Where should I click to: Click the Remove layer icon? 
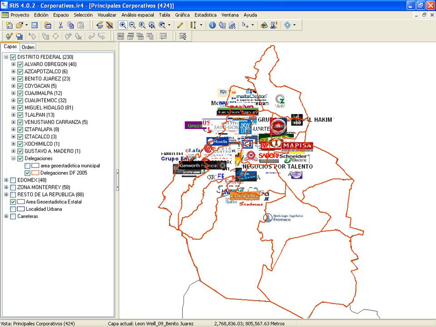pyautogui.click(x=109, y=25)
